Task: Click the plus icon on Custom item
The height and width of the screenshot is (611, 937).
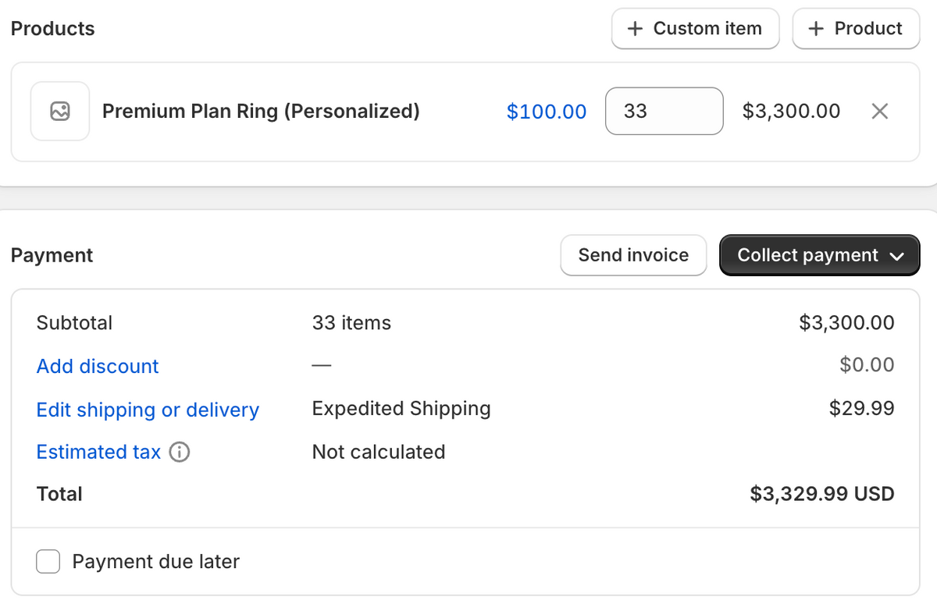Action: point(636,29)
